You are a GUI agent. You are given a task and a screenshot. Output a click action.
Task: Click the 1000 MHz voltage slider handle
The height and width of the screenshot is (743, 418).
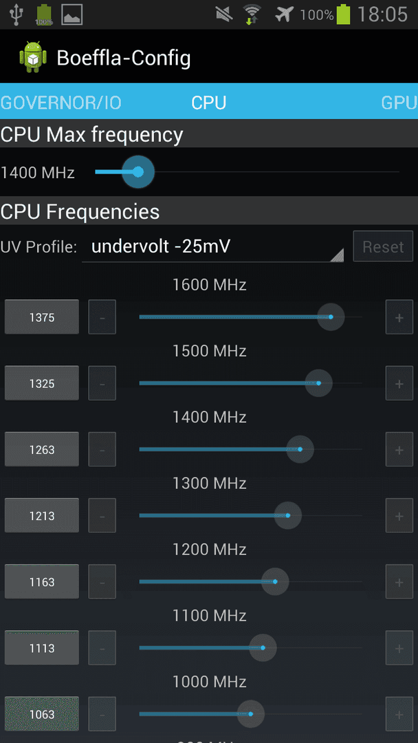click(x=250, y=713)
